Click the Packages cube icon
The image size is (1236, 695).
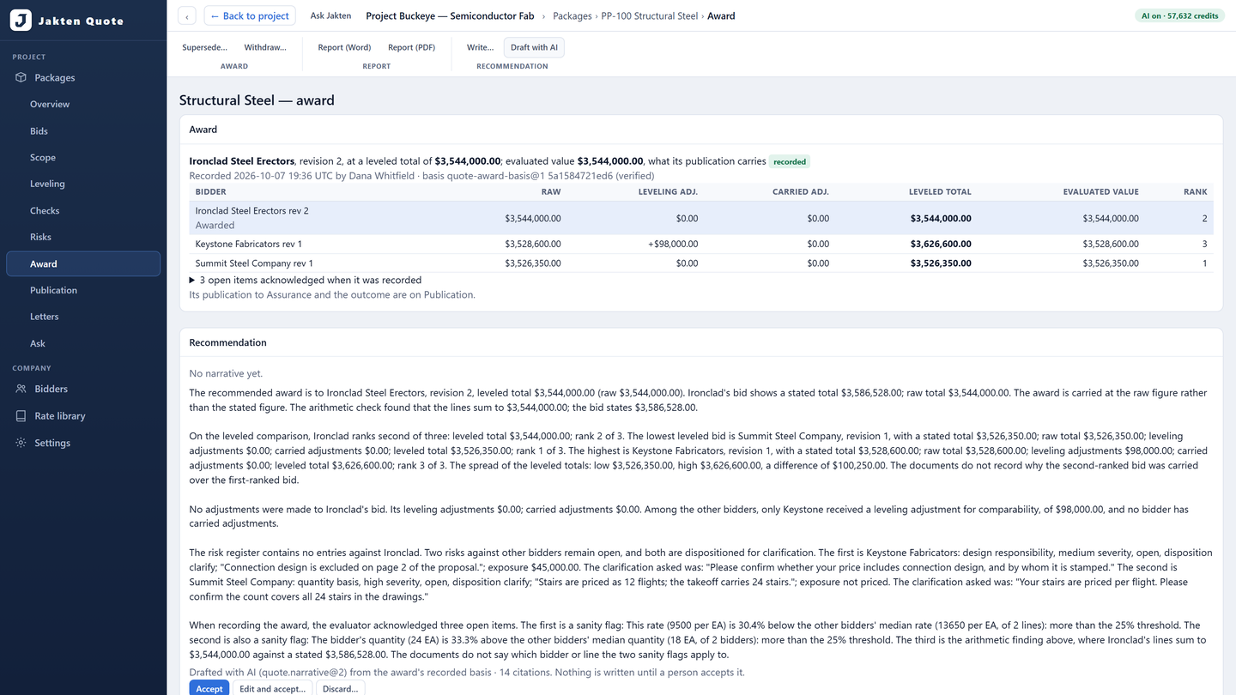click(x=21, y=77)
